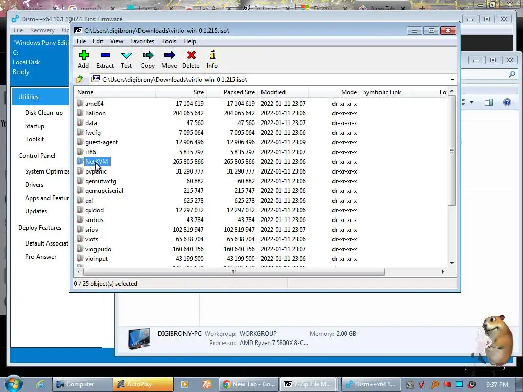Open Startup in Dism++ sidebar
The image size is (523, 392).
tap(35, 126)
